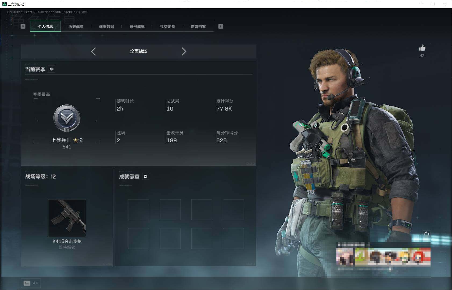
Task: Go to the 详细数据 tab
Action: [x=106, y=27]
